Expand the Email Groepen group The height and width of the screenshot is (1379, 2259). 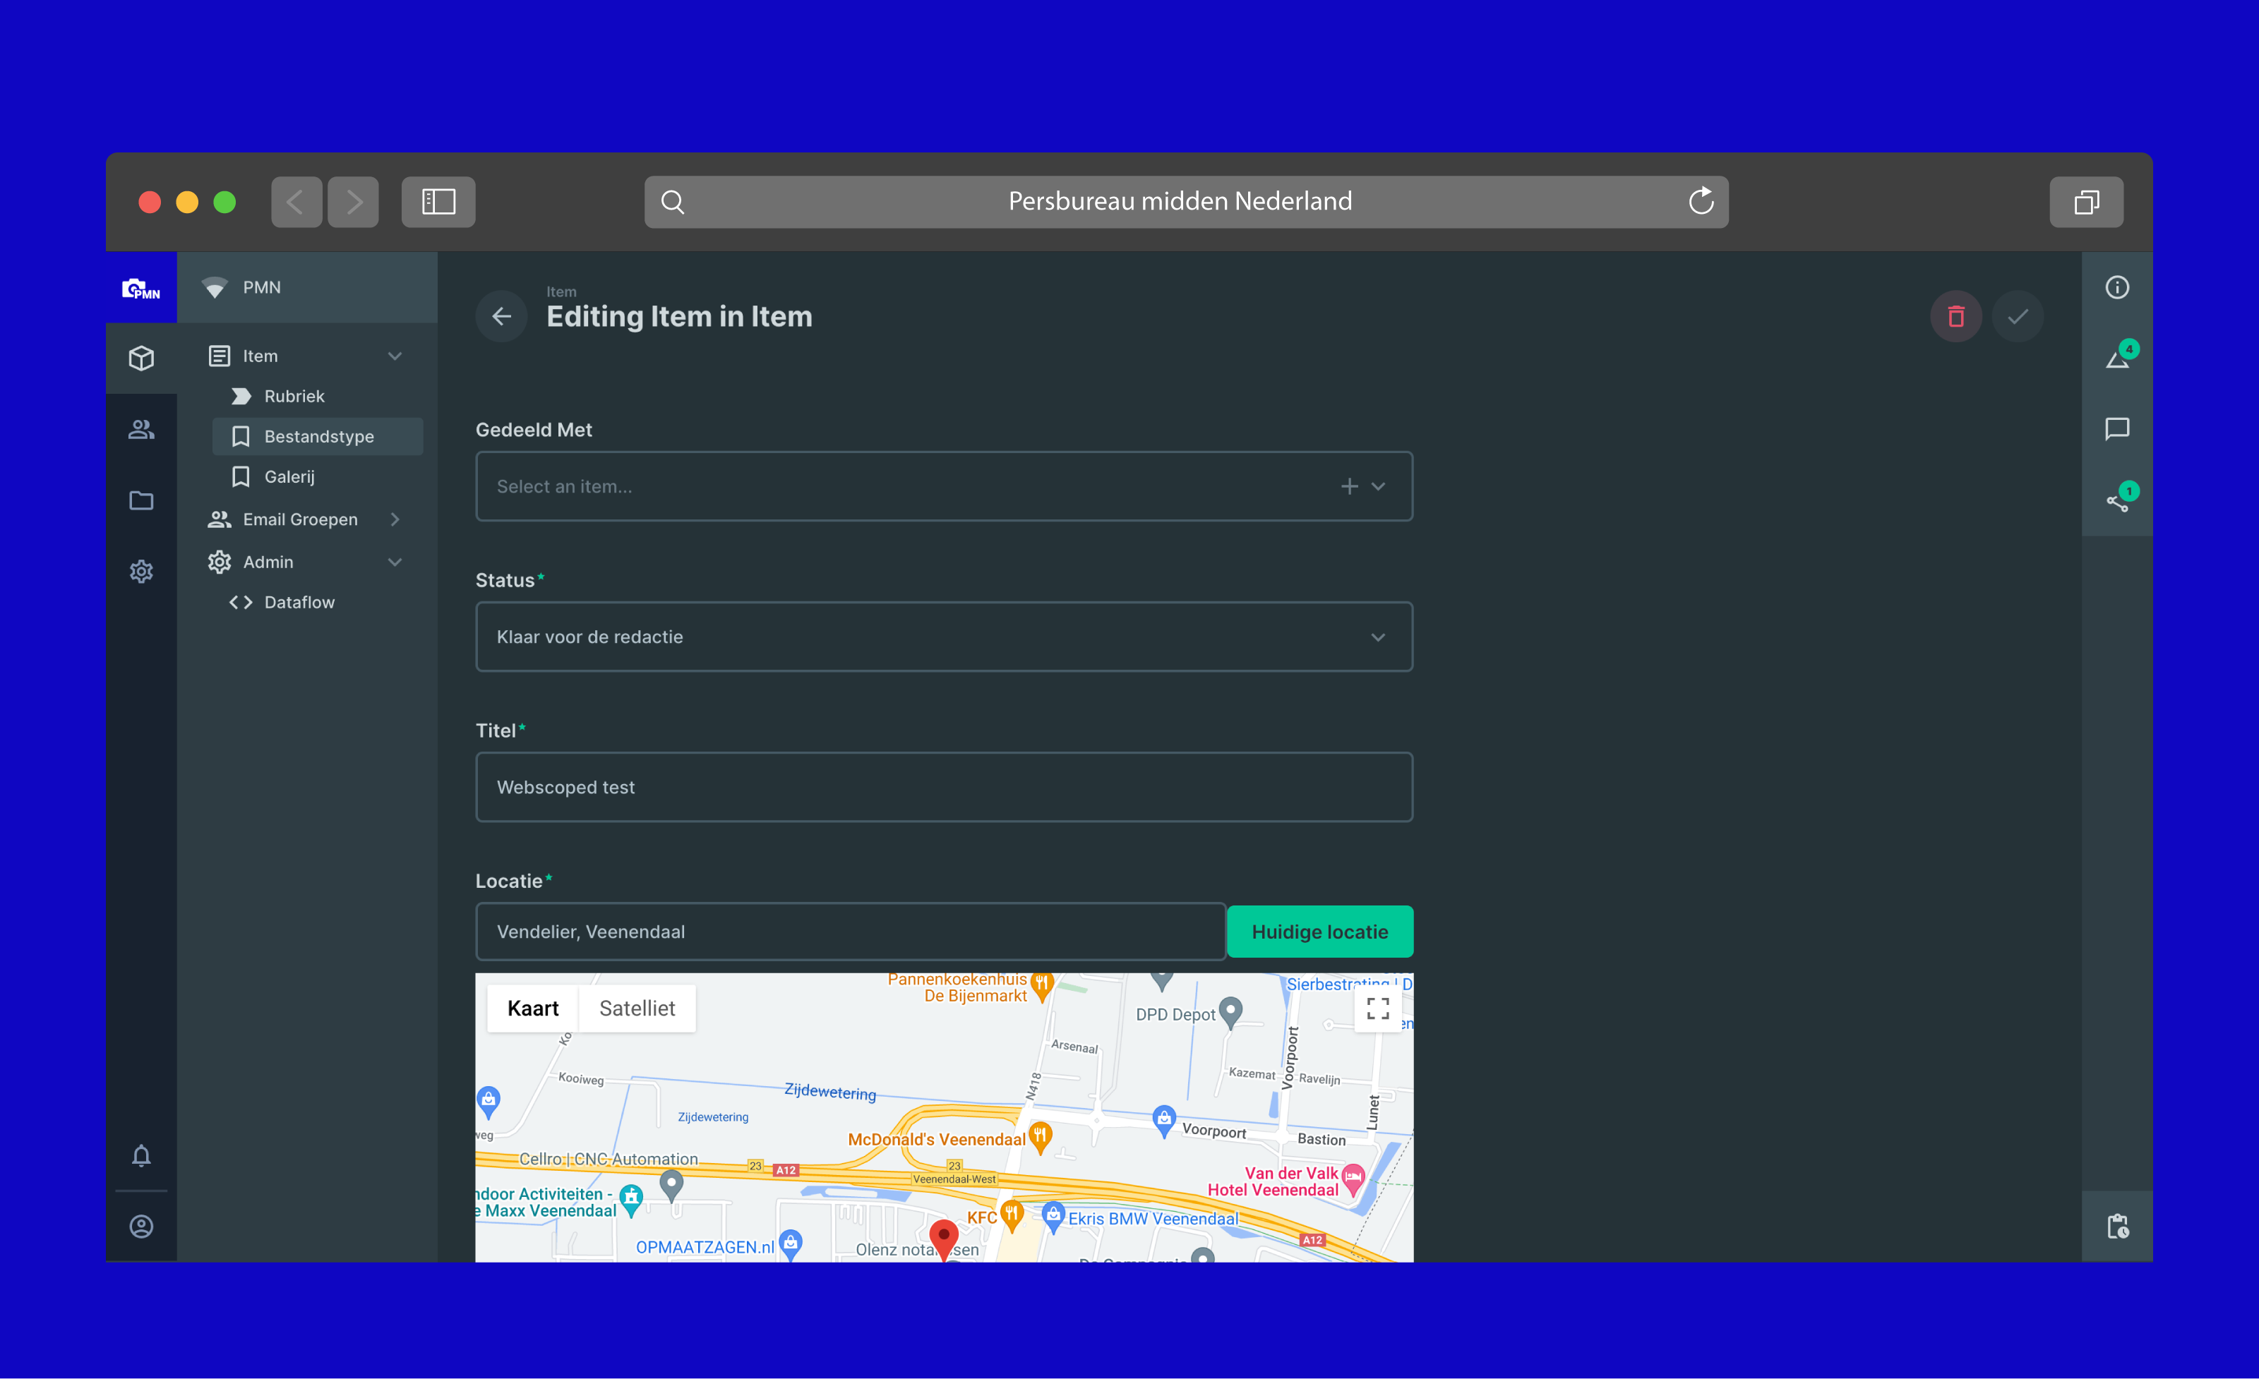395,519
